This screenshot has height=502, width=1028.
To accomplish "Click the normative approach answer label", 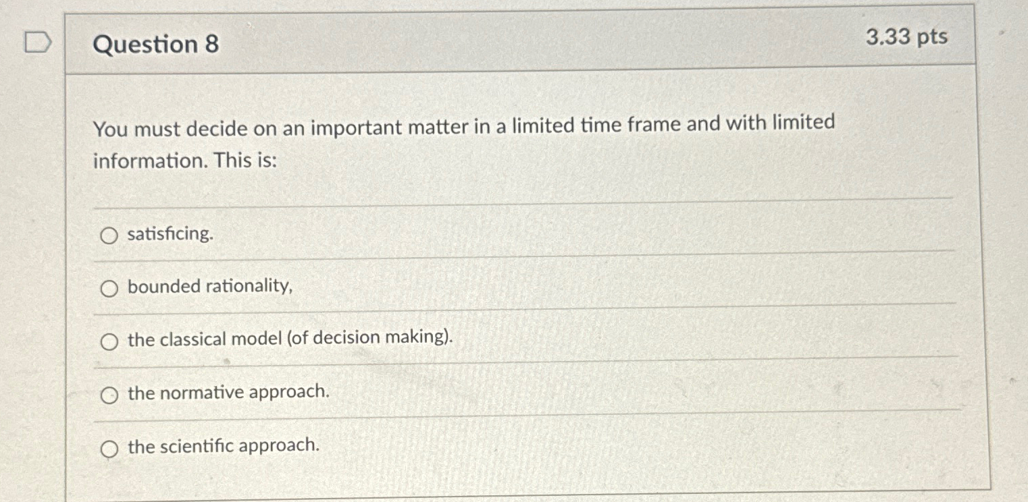I will (228, 392).
